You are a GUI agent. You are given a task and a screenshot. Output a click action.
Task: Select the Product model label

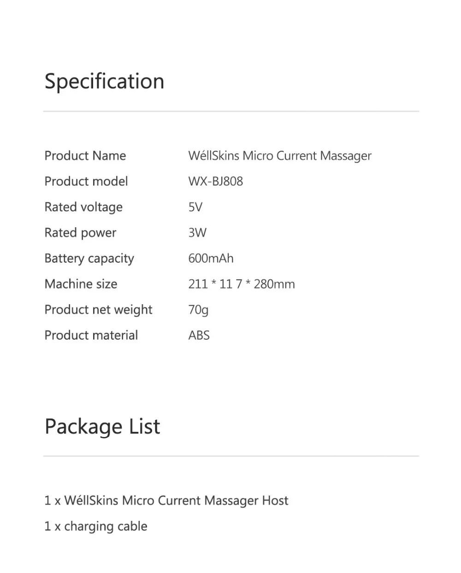(x=86, y=182)
